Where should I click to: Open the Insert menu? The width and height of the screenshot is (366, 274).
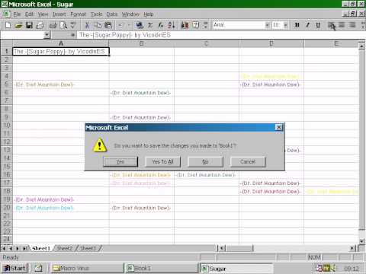click(x=59, y=14)
